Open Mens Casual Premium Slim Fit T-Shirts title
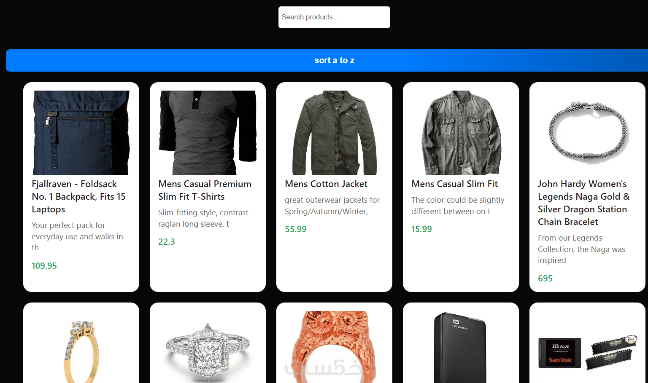 (205, 190)
